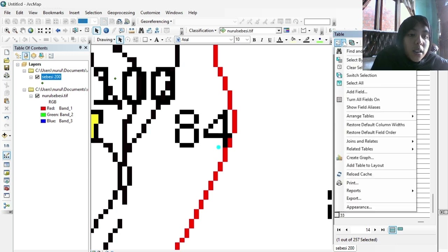The width and height of the screenshot is (448, 252).
Task: Open the Measure ruler tool
Action: click(132, 30)
